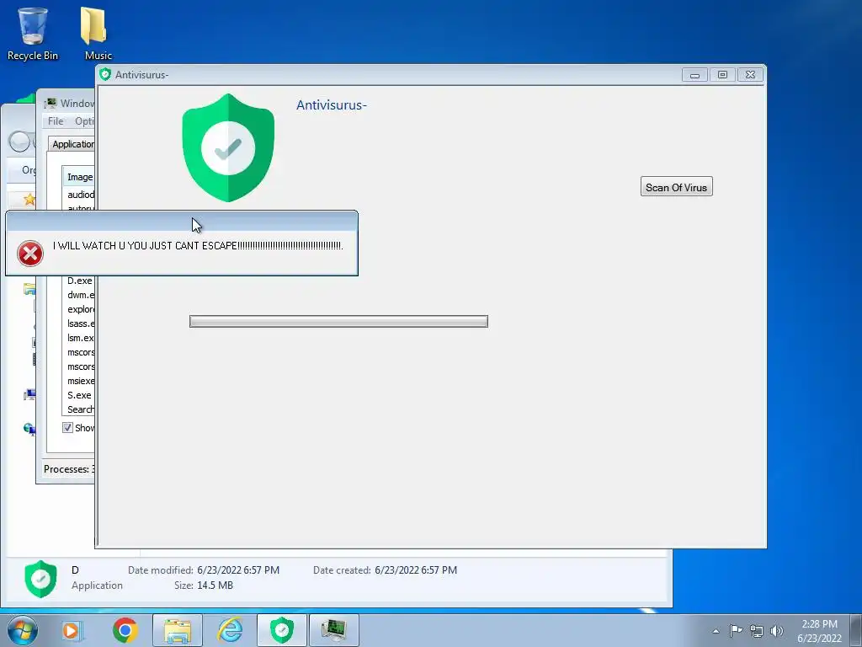Click Libraries icon in Explorer sidebar
This screenshot has width=862, height=647.
coord(29,289)
